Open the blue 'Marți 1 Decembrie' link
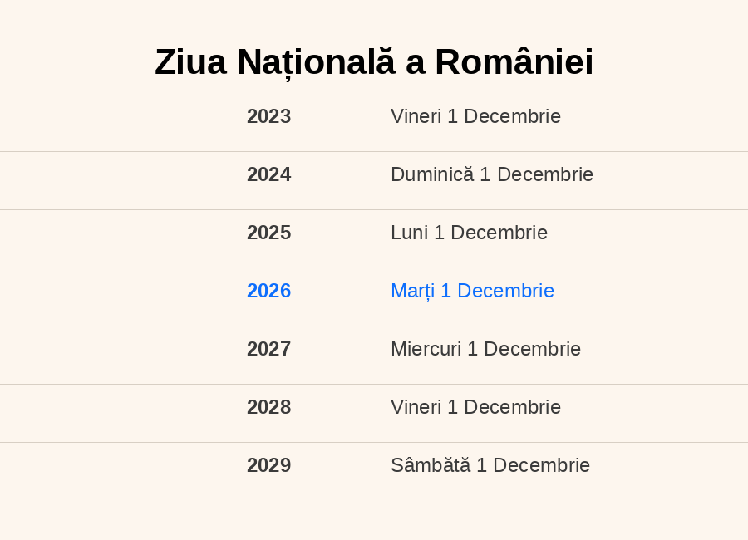 pos(472,291)
